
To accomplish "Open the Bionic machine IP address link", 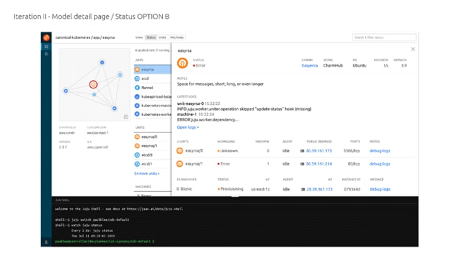I will pos(319,189).
